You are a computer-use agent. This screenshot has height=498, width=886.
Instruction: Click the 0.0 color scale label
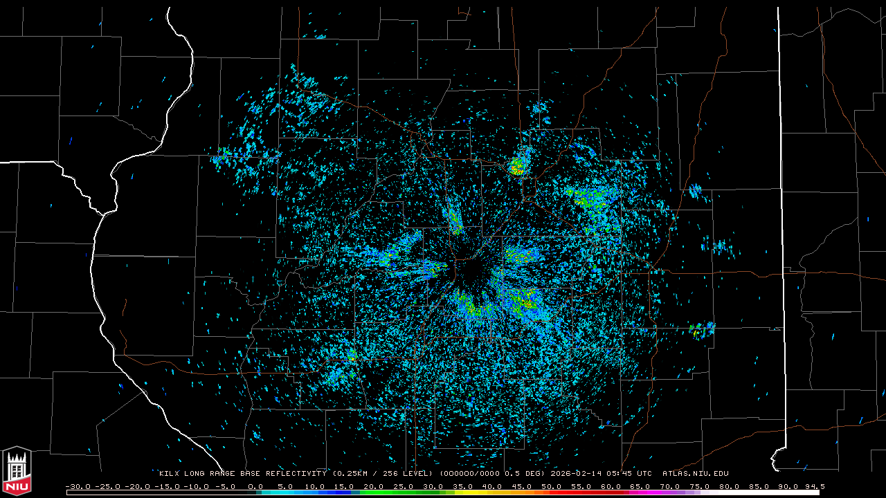(x=255, y=486)
